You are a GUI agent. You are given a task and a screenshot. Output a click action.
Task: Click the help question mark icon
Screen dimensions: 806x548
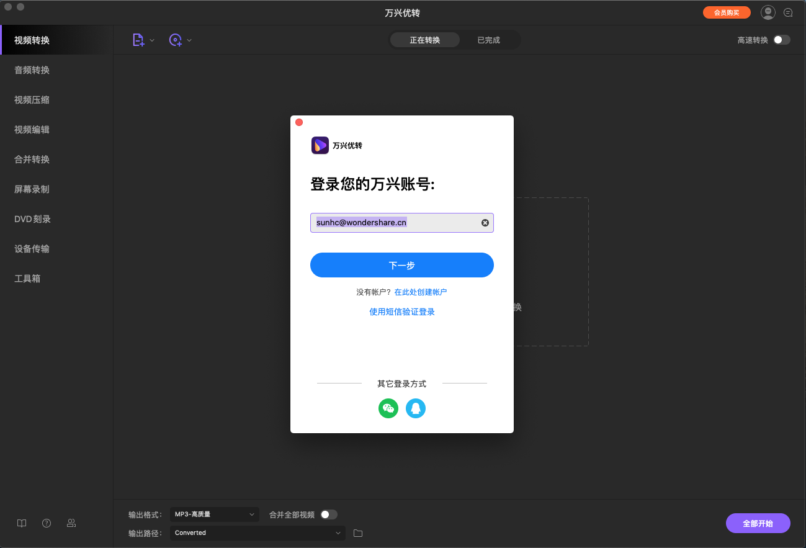(x=47, y=523)
